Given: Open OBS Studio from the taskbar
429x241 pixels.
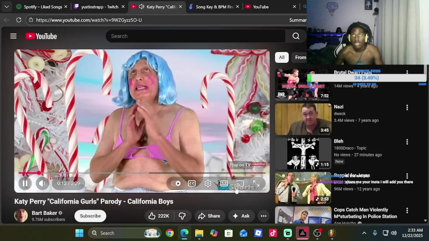Looking at the screenshot, I should coord(317,233).
